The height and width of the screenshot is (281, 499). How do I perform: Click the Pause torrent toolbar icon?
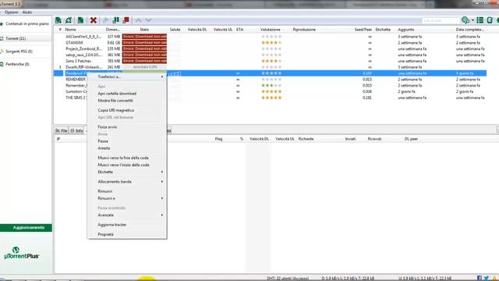(x=116, y=20)
